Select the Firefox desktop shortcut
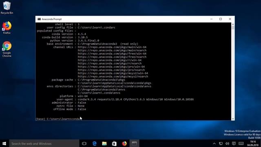The image size is (261, 147). coord(7,28)
